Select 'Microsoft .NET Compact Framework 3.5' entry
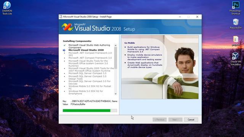The width and height of the screenshot is (244, 137). (90, 58)
